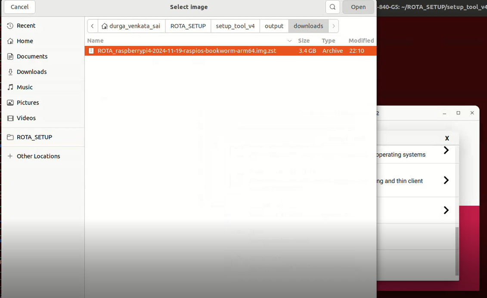Activate the search magnifier icon
487x298 pixels.
332,7
